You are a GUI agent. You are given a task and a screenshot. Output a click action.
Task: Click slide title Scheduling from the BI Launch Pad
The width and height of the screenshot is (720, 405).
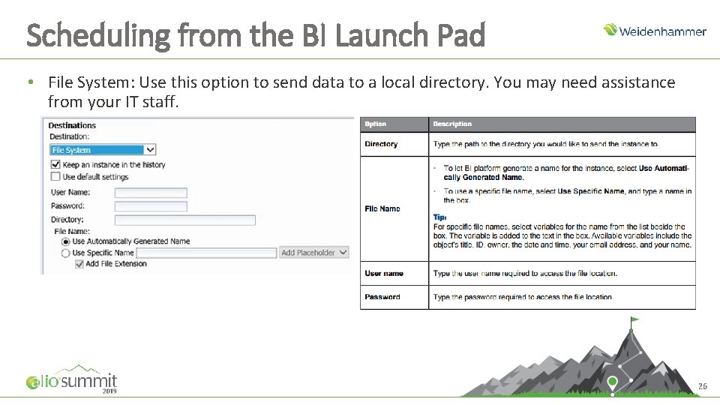click(x=256, y=35)
